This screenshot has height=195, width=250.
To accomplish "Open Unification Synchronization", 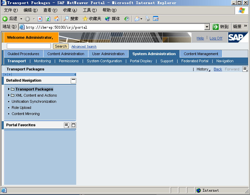I will tap(34, 101).
